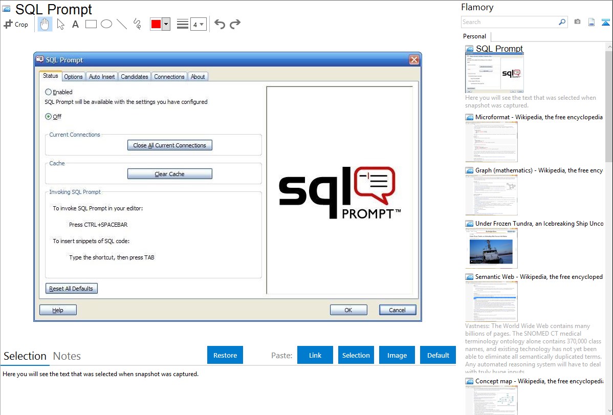
Task: Select the Crop tool
Action: (16, 24)
